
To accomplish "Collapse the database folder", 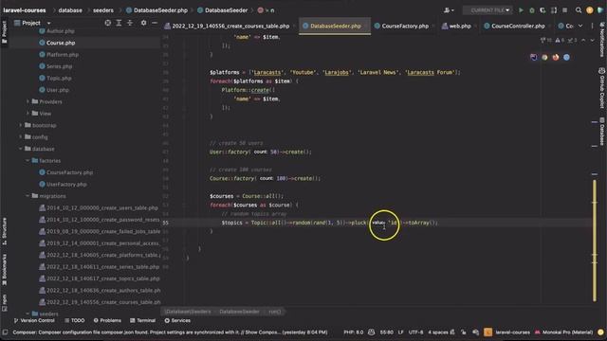I will tap(21, 149).
